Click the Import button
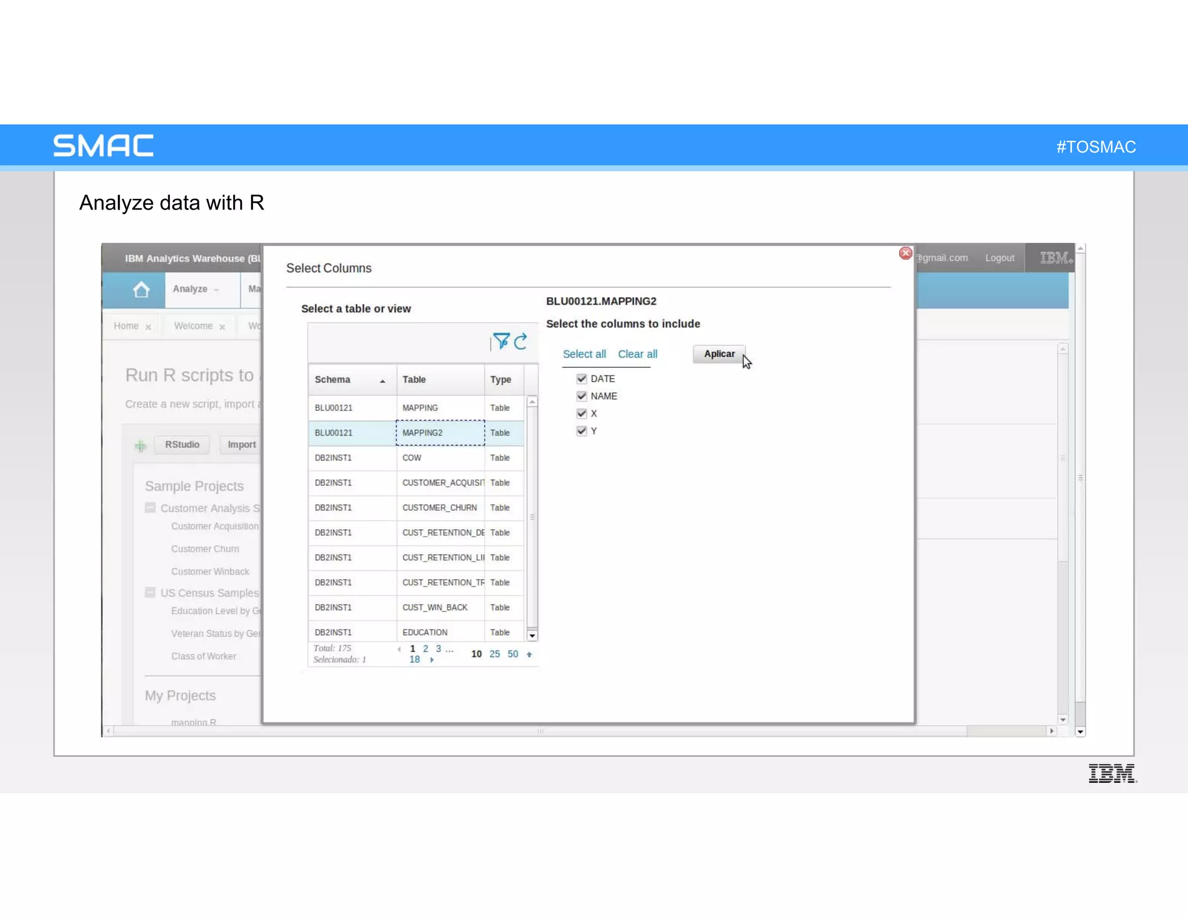 tap(241, 444)
